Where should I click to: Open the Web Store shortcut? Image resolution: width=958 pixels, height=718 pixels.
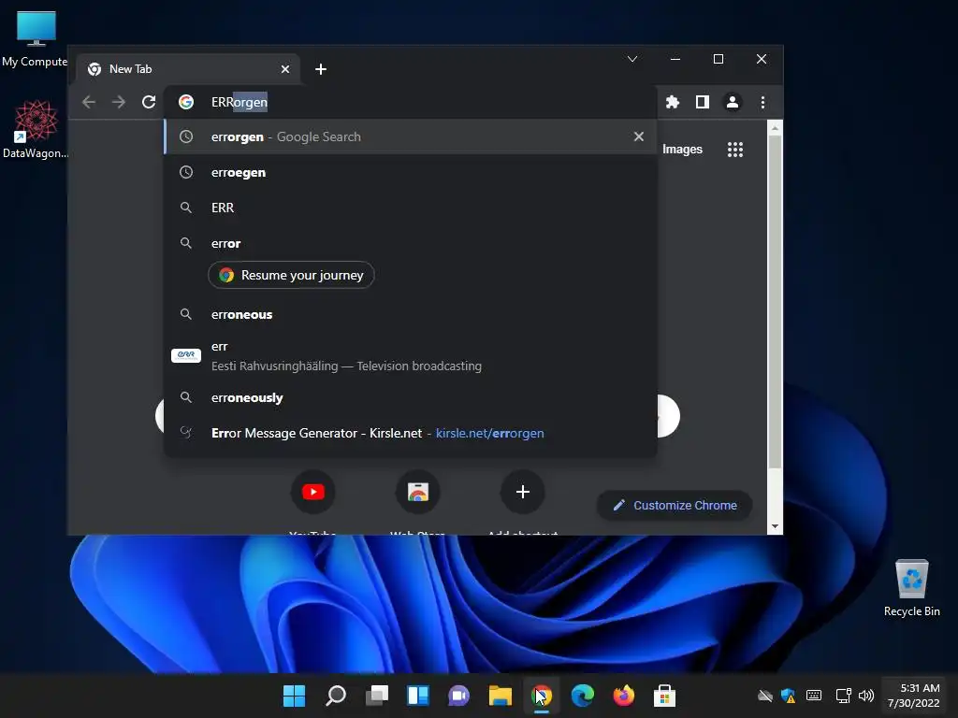(x=418, y=492)
